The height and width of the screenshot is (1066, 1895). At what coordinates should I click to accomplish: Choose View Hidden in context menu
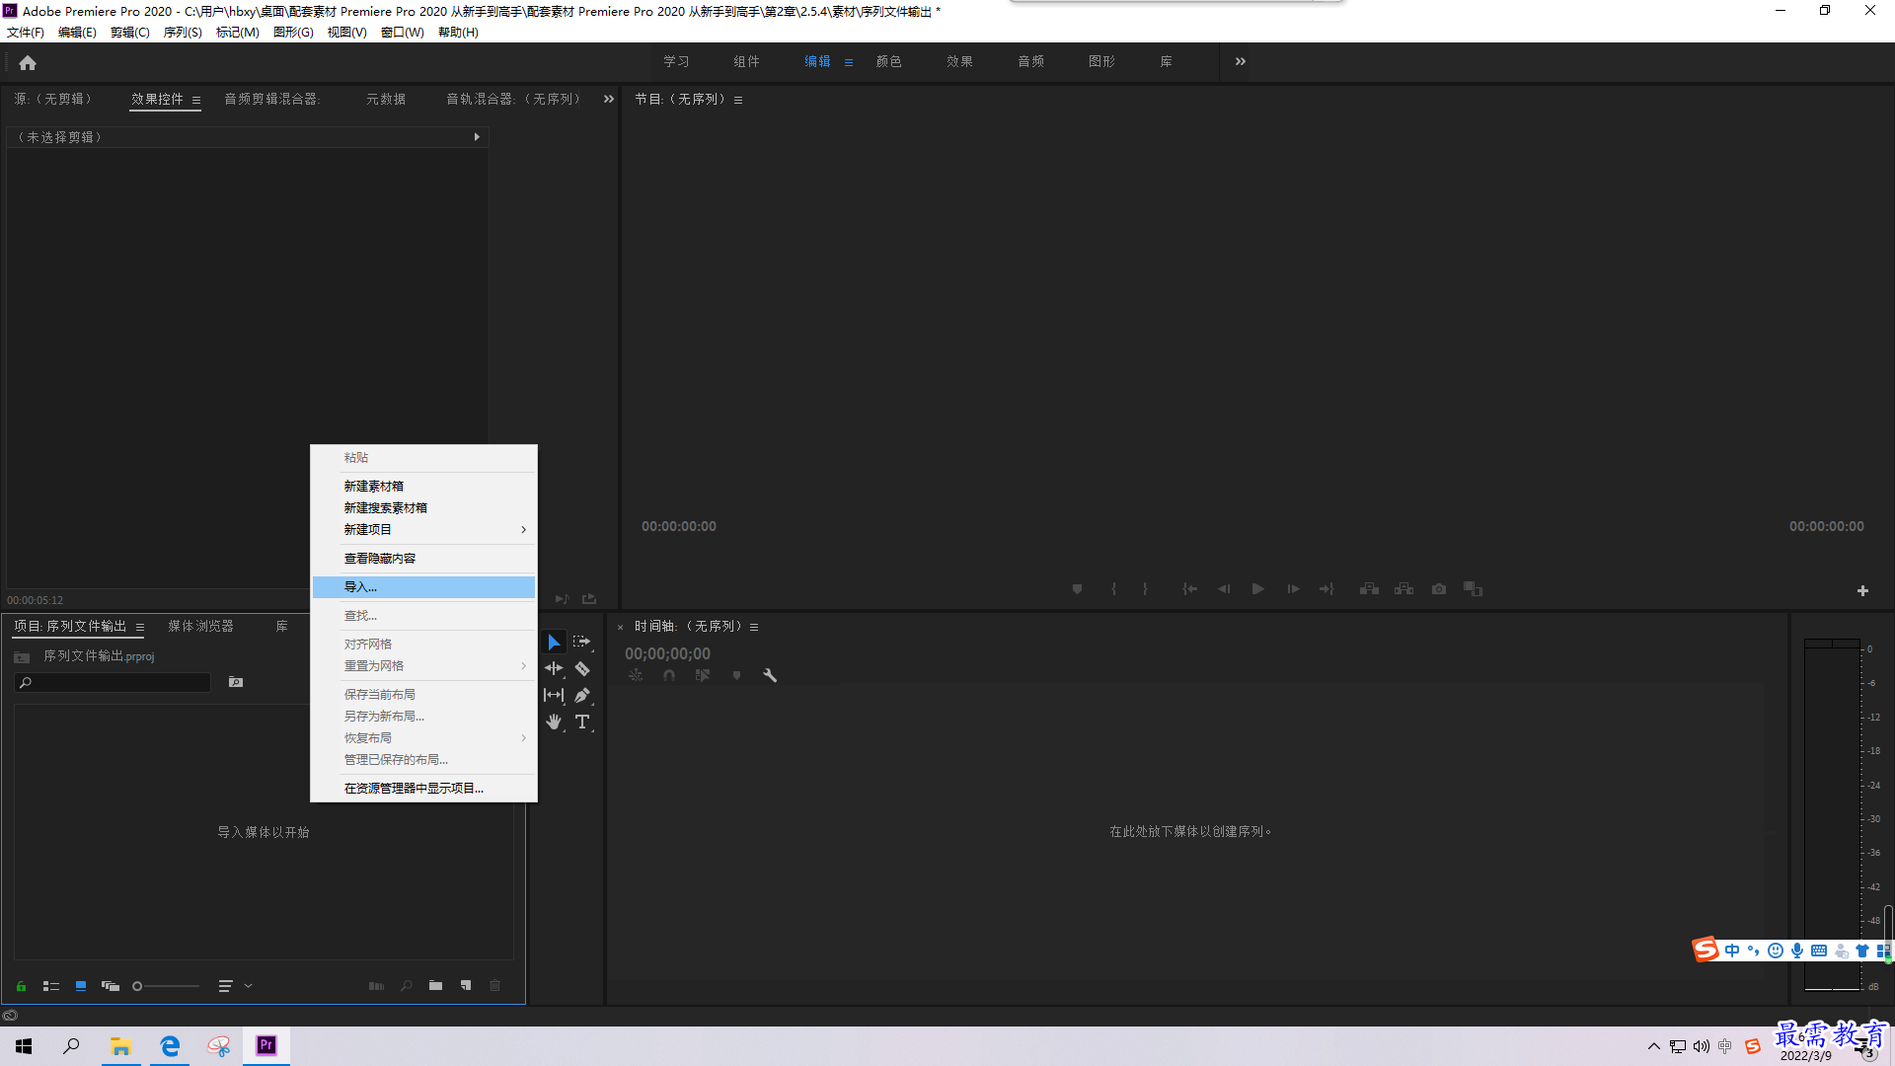tap(424, 559)
